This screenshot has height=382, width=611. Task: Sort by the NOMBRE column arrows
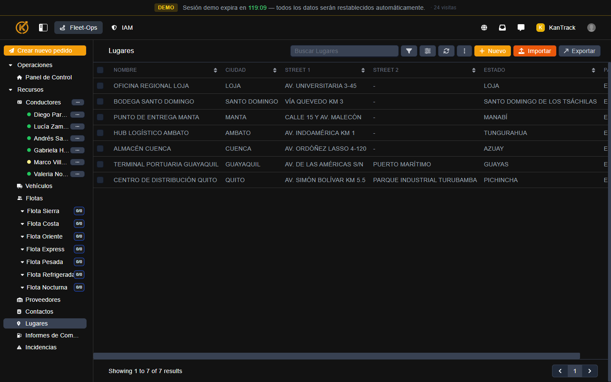215,70
